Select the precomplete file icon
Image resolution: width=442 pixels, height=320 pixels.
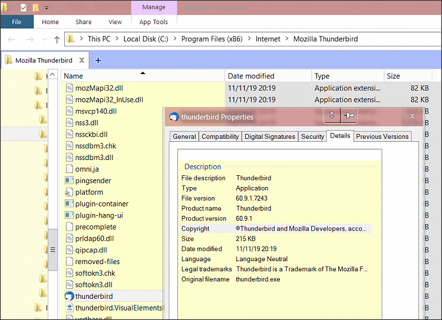click(x=70, y=226)
